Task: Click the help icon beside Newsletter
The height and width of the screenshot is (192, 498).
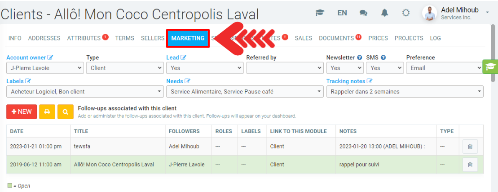Action: [x=359, y=58]
